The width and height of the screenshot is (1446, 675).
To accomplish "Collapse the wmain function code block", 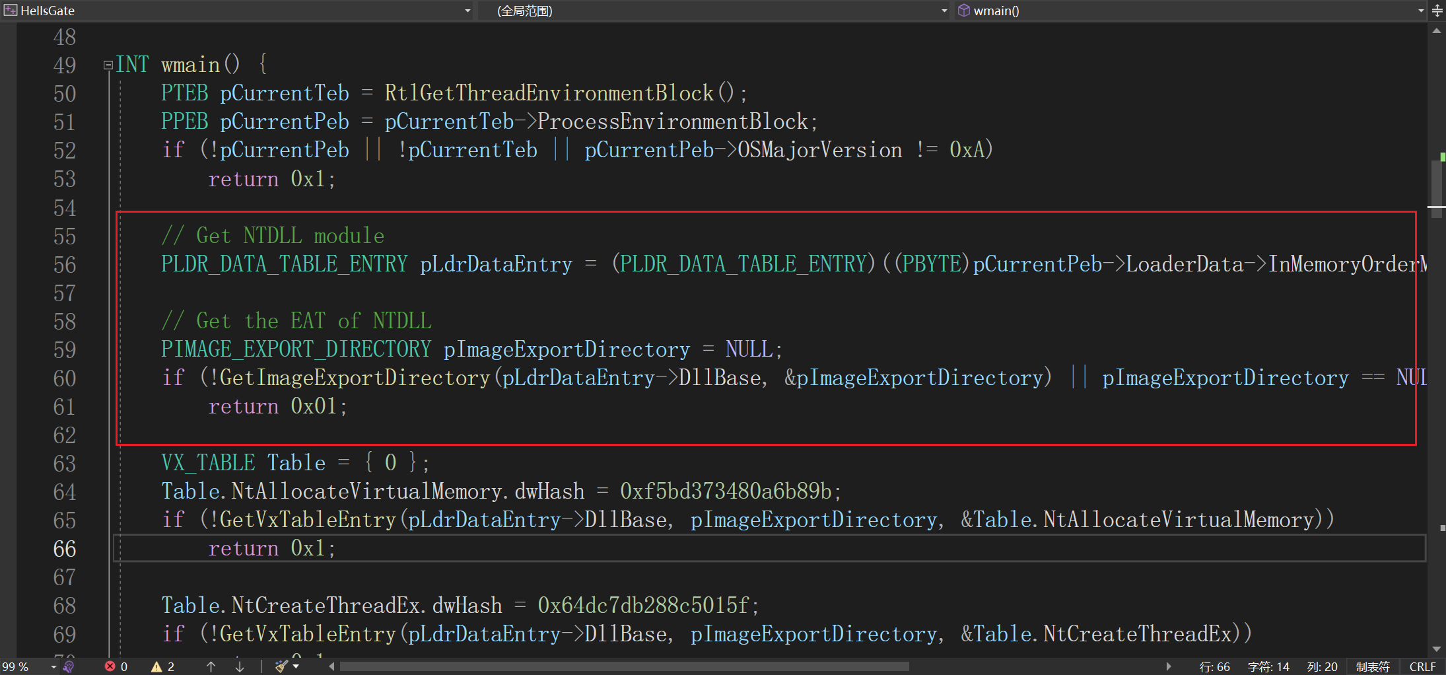I will click(108, 65).
